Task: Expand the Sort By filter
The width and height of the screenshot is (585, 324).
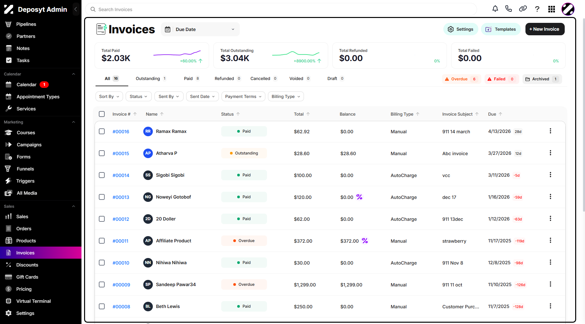Action: 109,96
